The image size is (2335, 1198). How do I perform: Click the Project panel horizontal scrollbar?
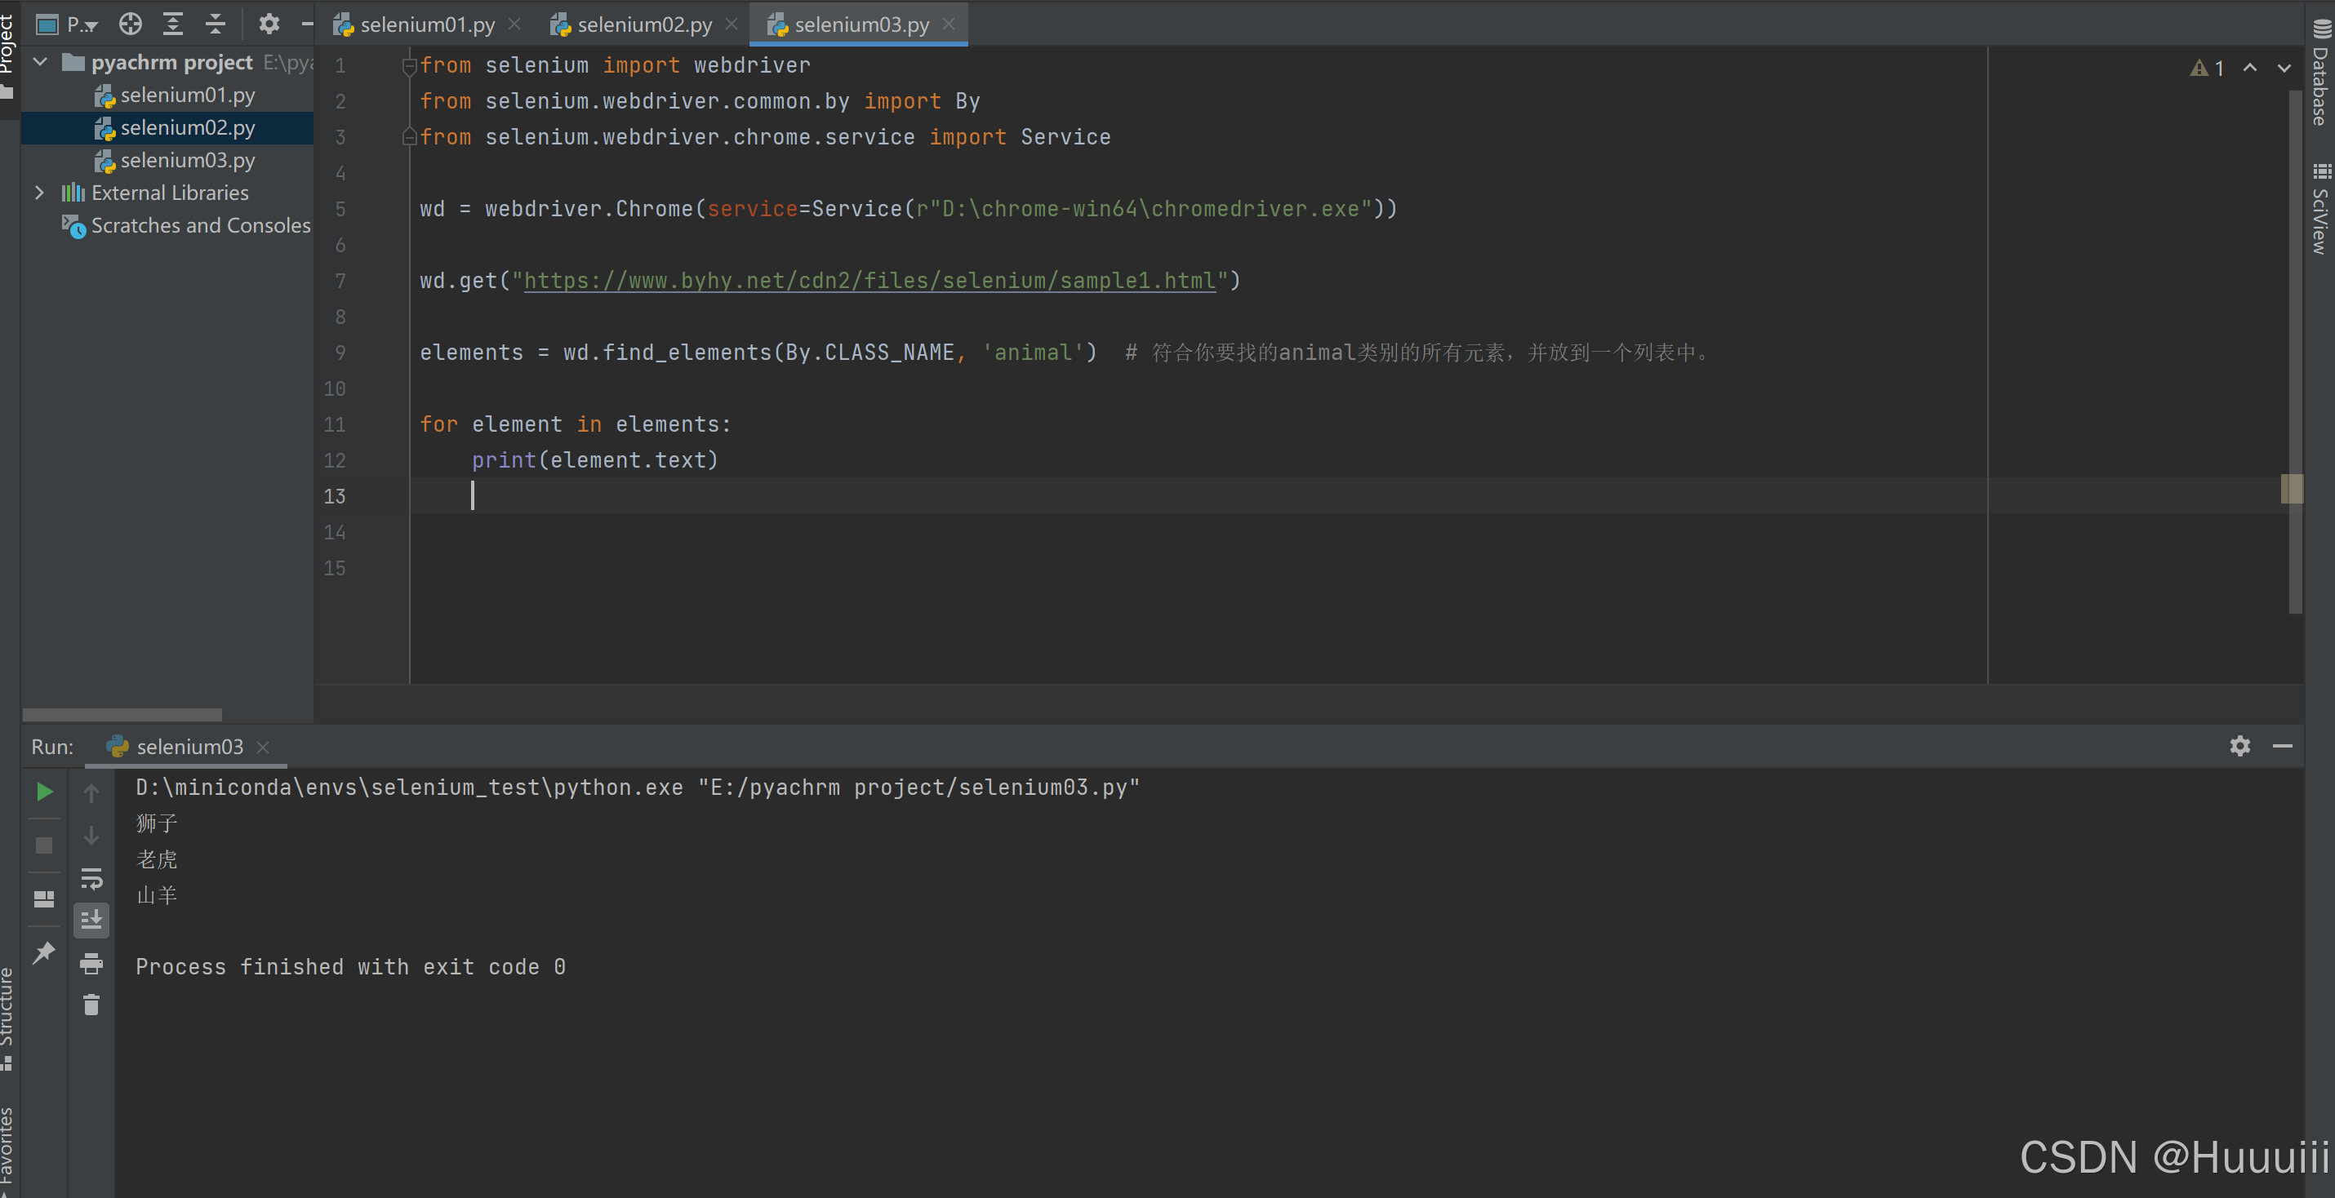[122, 715]
